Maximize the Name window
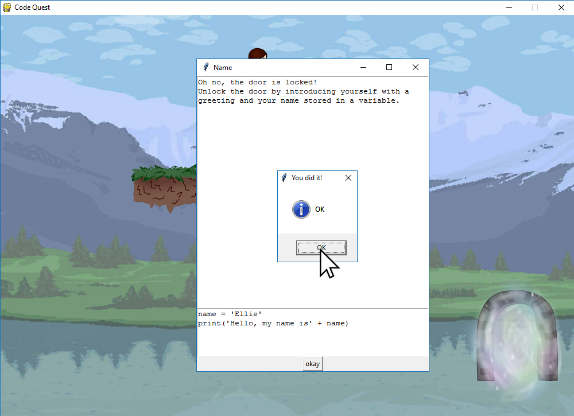The height and width of the screenshot is (416, 574). click(389, 67)
